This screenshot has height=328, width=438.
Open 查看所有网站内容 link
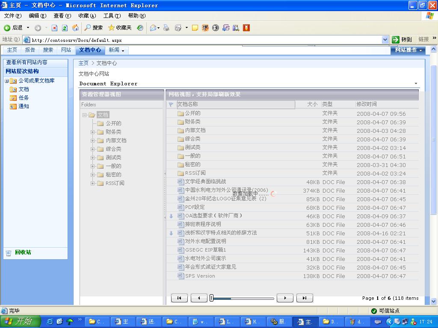[27, 62]
